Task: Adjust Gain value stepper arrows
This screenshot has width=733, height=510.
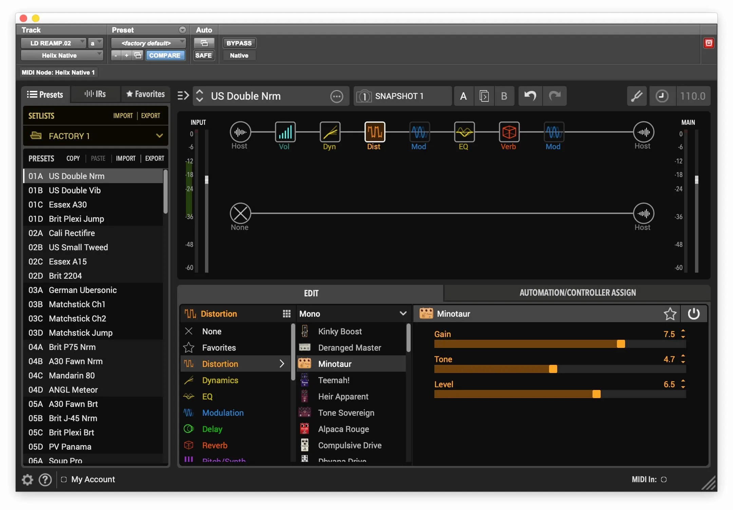Action: click(683, 334)
